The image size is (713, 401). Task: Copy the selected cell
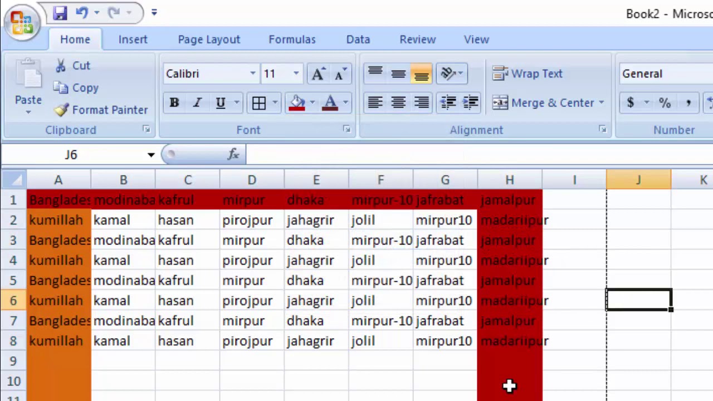coord(77,88)
